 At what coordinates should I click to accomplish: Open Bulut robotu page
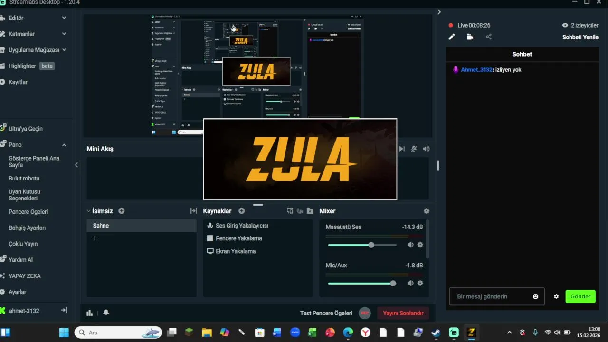pos(24,179)
